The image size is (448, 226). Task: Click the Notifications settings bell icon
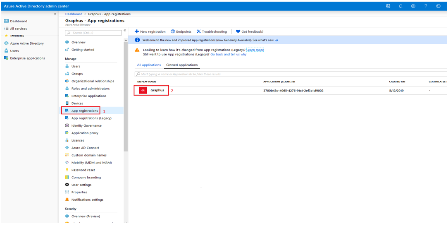[x=67, y=200]
